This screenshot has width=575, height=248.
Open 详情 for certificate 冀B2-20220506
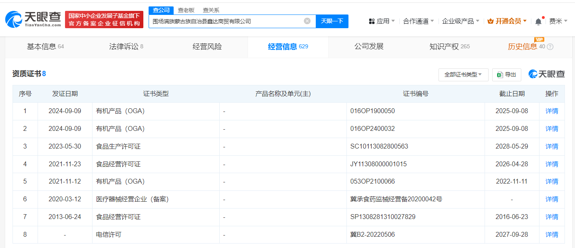[x=552, y=235]
